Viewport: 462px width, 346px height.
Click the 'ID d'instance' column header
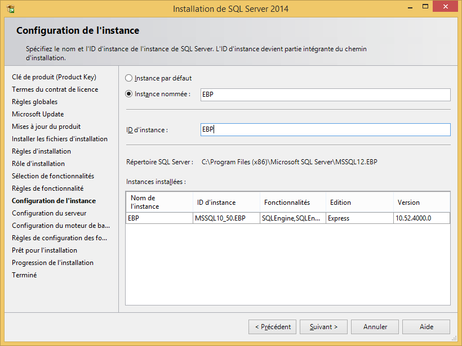(226, 202)
